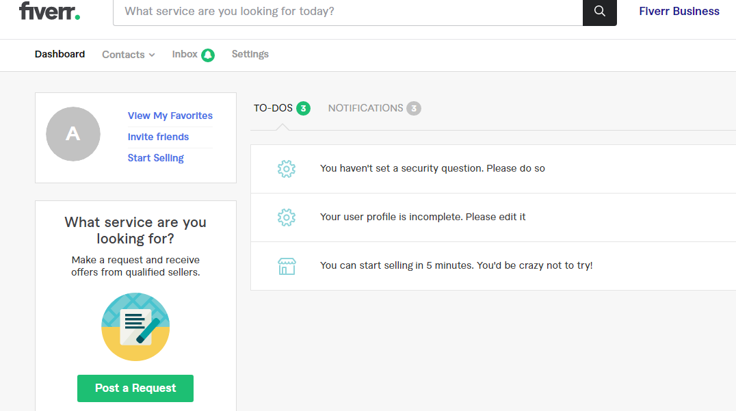Click the storefront icon for start selling
This screenshot has width=736, height=411.
click(x=287, y=266)
